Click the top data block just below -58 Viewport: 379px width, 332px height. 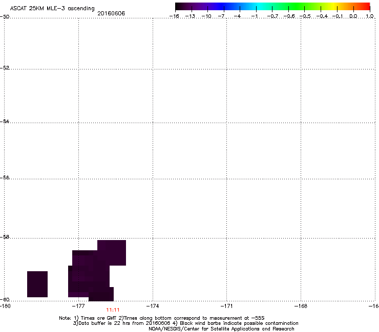[x=112, y=253]
